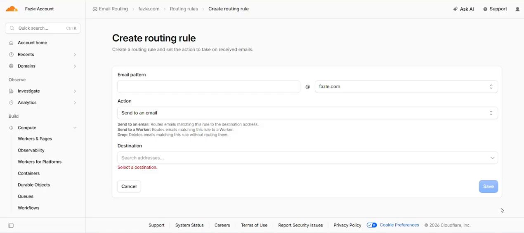
Task: Expand the Analytics sidebar chevron
Action: 75,103
